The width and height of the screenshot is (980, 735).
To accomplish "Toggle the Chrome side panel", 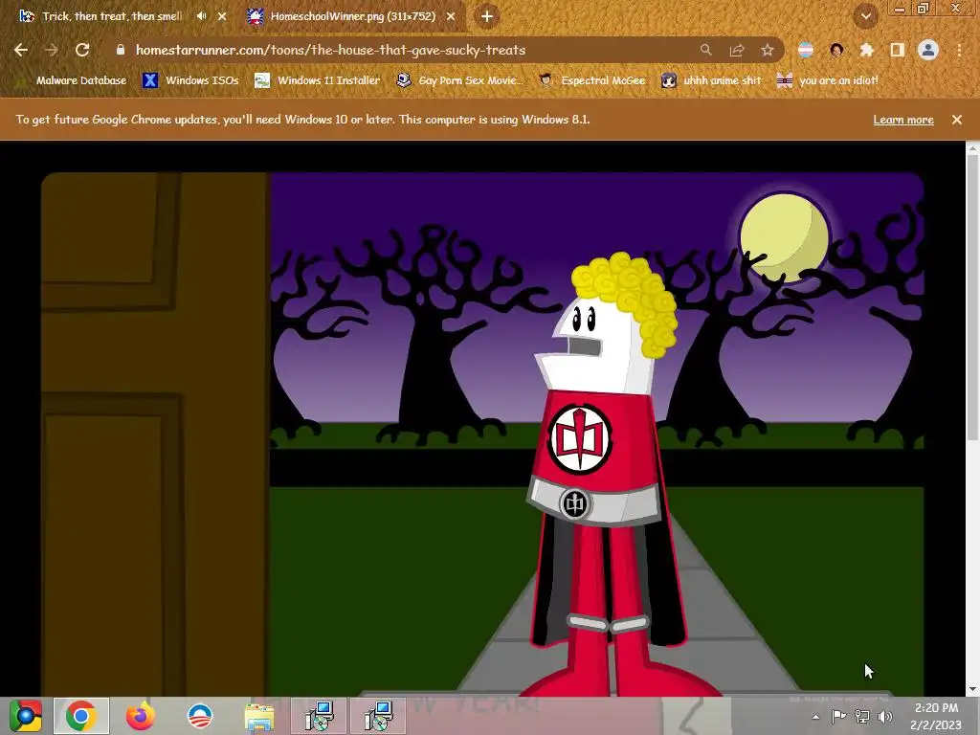I will pos(898,50).
